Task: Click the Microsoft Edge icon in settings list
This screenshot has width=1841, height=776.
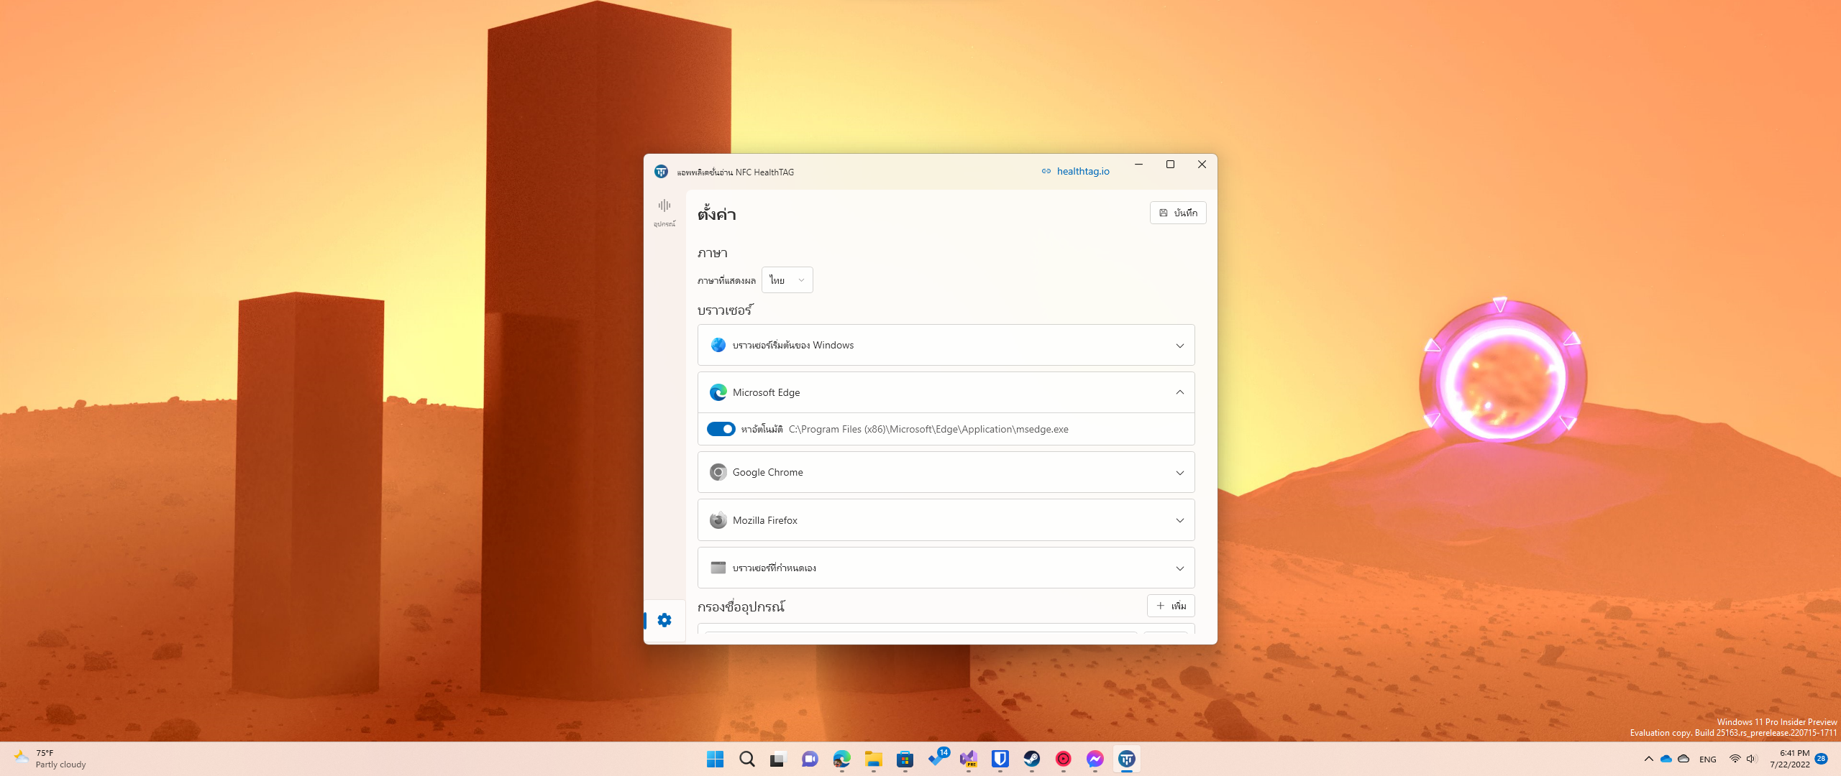Action: coord(718,392)
